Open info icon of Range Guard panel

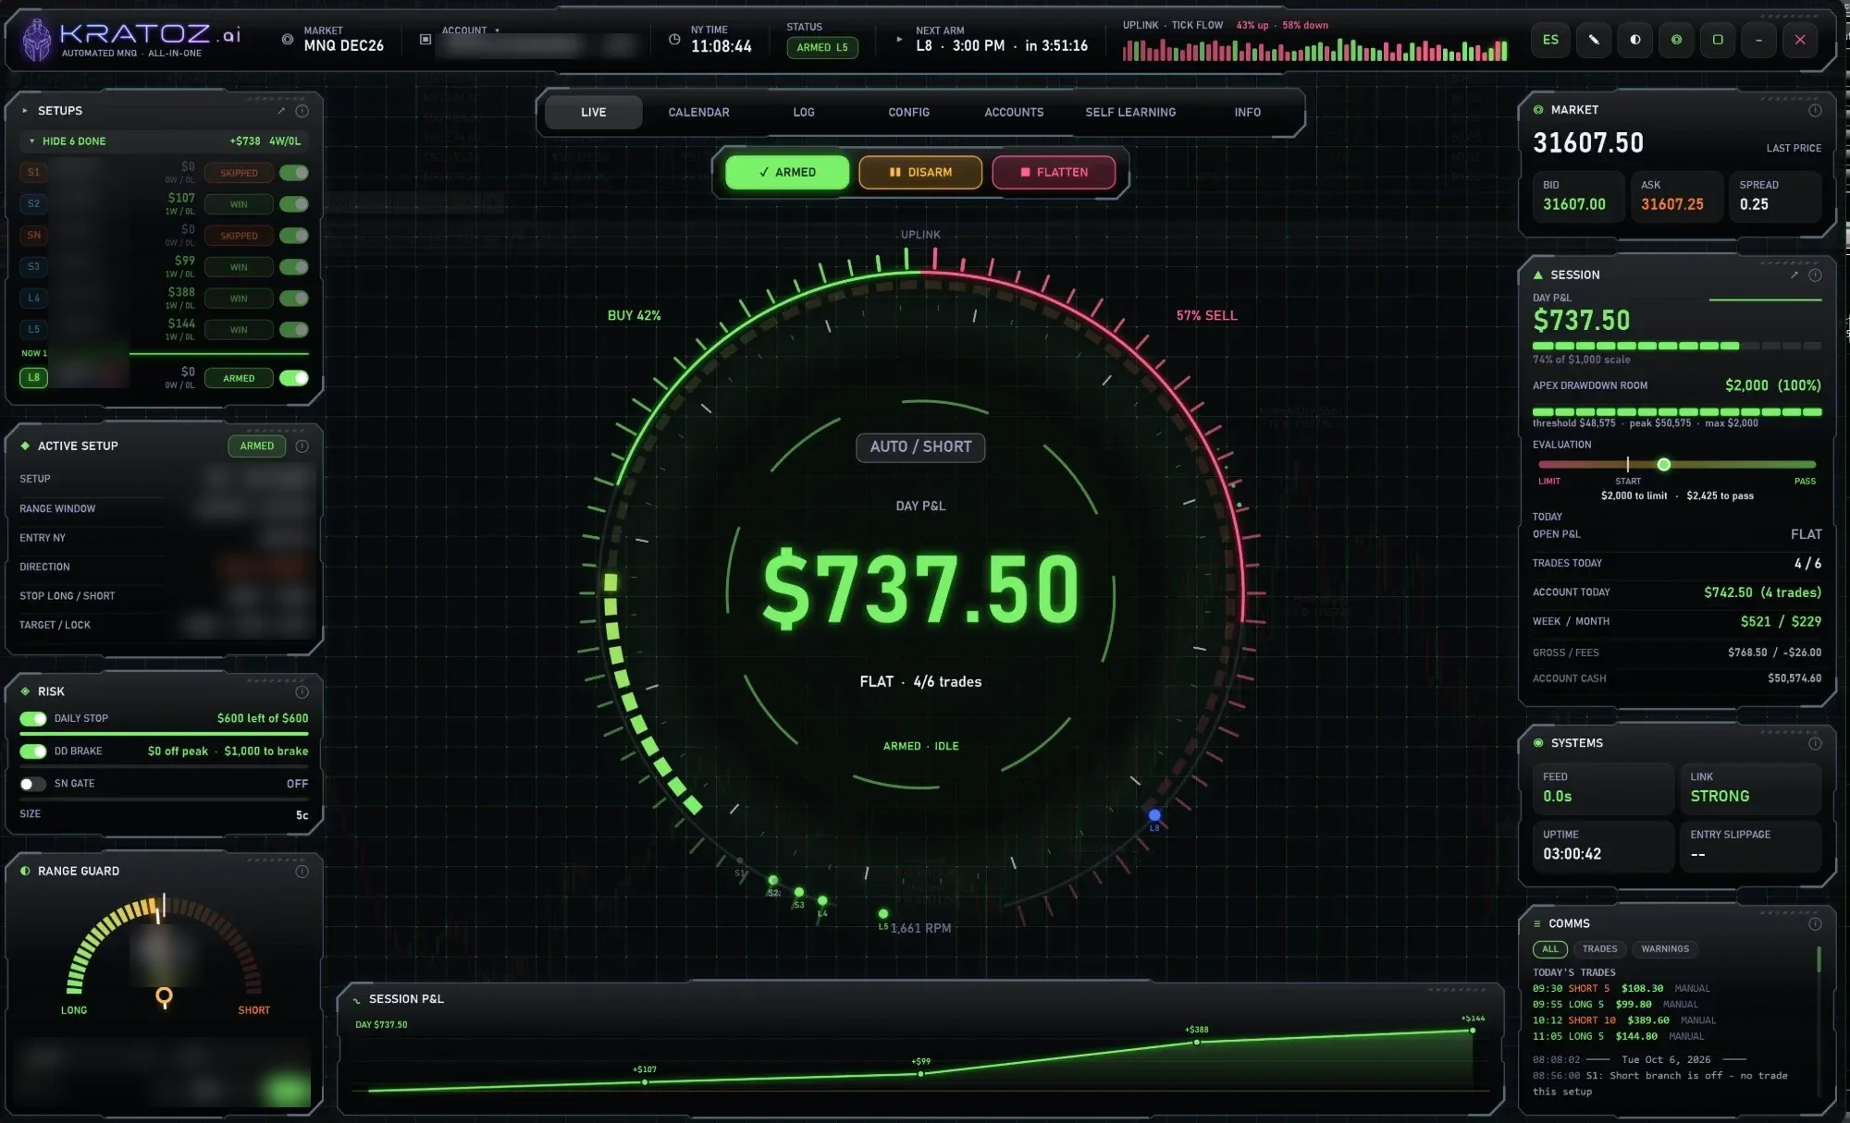coord(302,872)
